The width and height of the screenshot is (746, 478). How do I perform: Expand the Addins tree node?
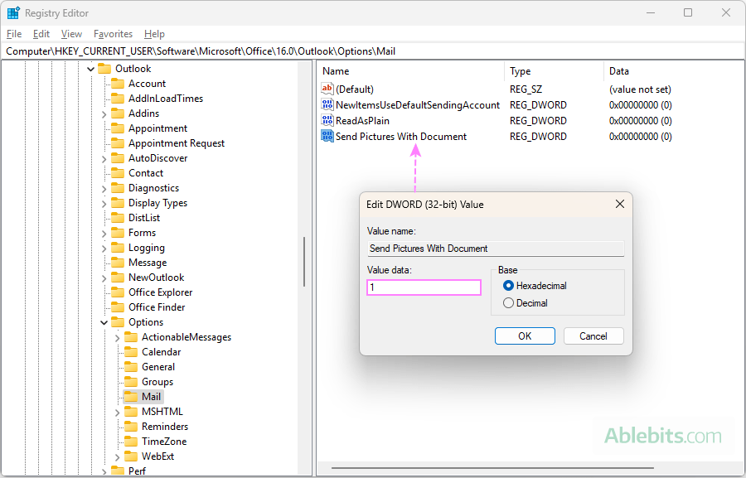104,114
